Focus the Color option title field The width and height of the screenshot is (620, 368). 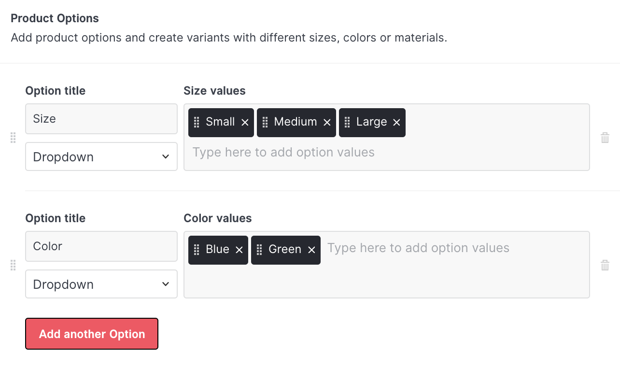[x=101, y=246]
